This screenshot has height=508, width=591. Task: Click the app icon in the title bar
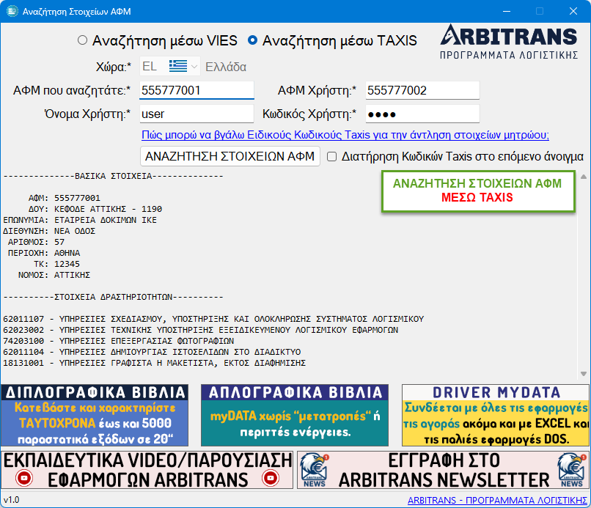coord(12,11)
